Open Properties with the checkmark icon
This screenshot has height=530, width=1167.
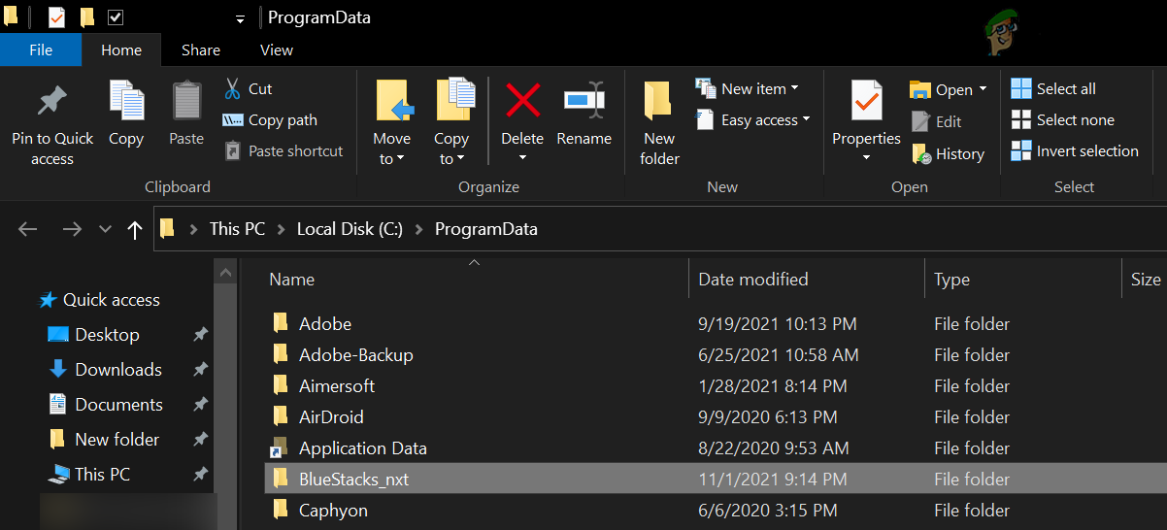coord(866,100)
